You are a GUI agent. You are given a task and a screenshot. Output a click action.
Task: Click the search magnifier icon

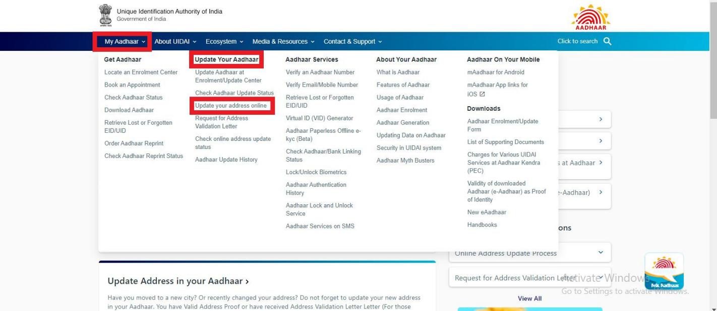pos(608,41)
